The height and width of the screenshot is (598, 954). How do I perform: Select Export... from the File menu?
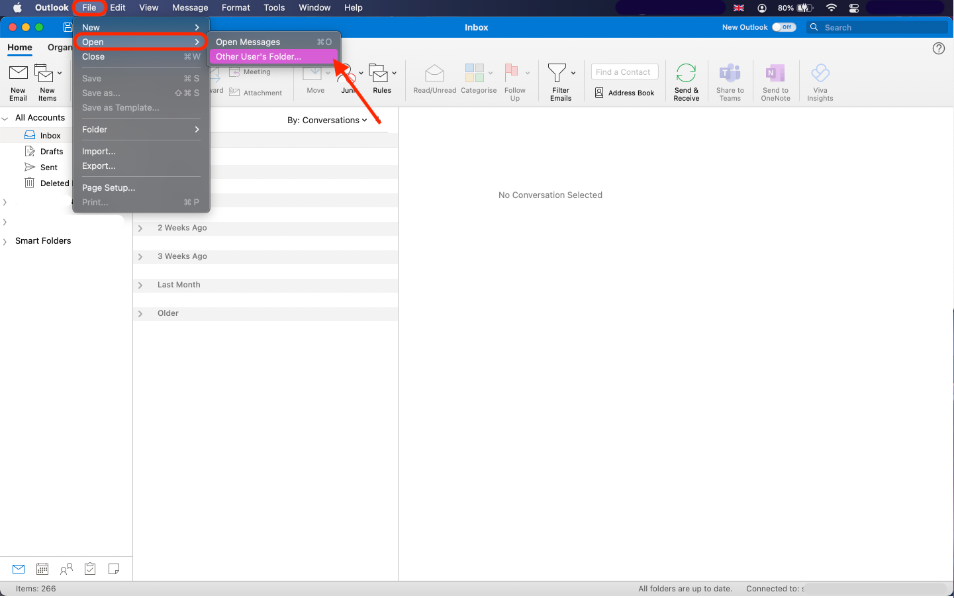[x=141, y=166]
